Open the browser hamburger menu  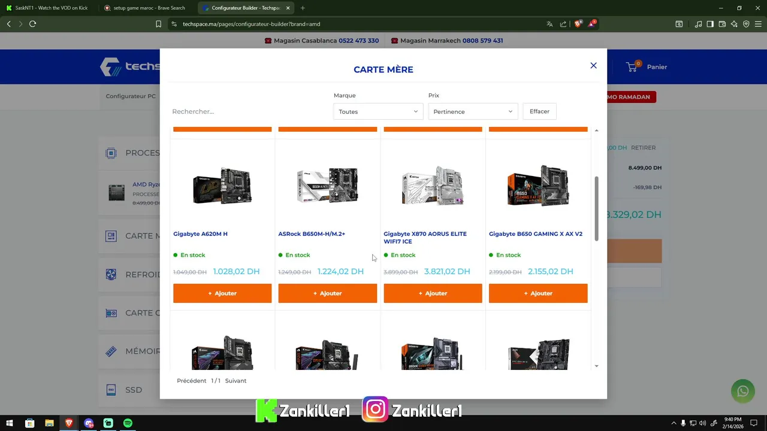pyautogui.click(x=758, y=24)
